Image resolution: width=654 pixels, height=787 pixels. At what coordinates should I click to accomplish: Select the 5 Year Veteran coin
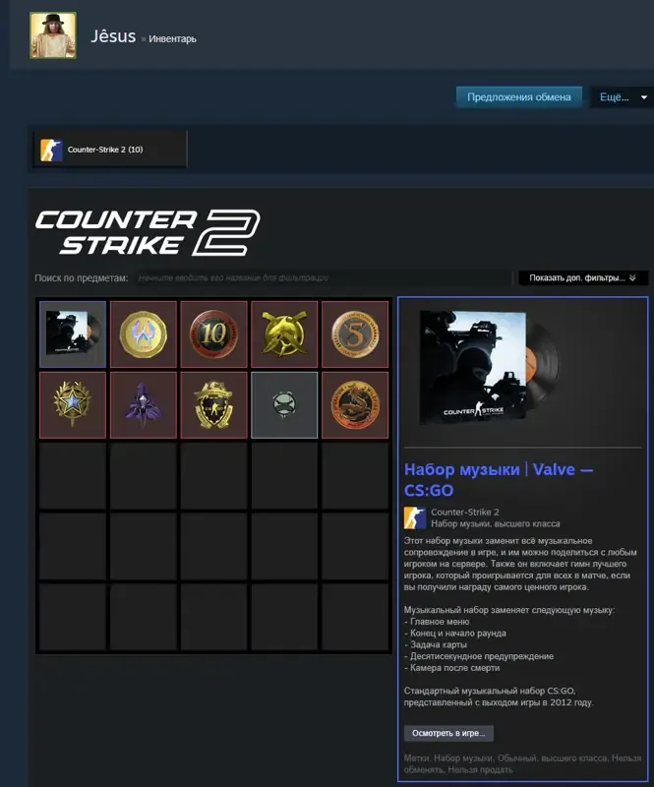[x=355, y=334]
